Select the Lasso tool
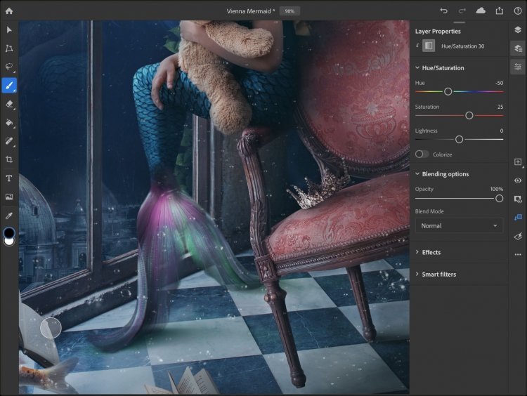 [9, 67]
